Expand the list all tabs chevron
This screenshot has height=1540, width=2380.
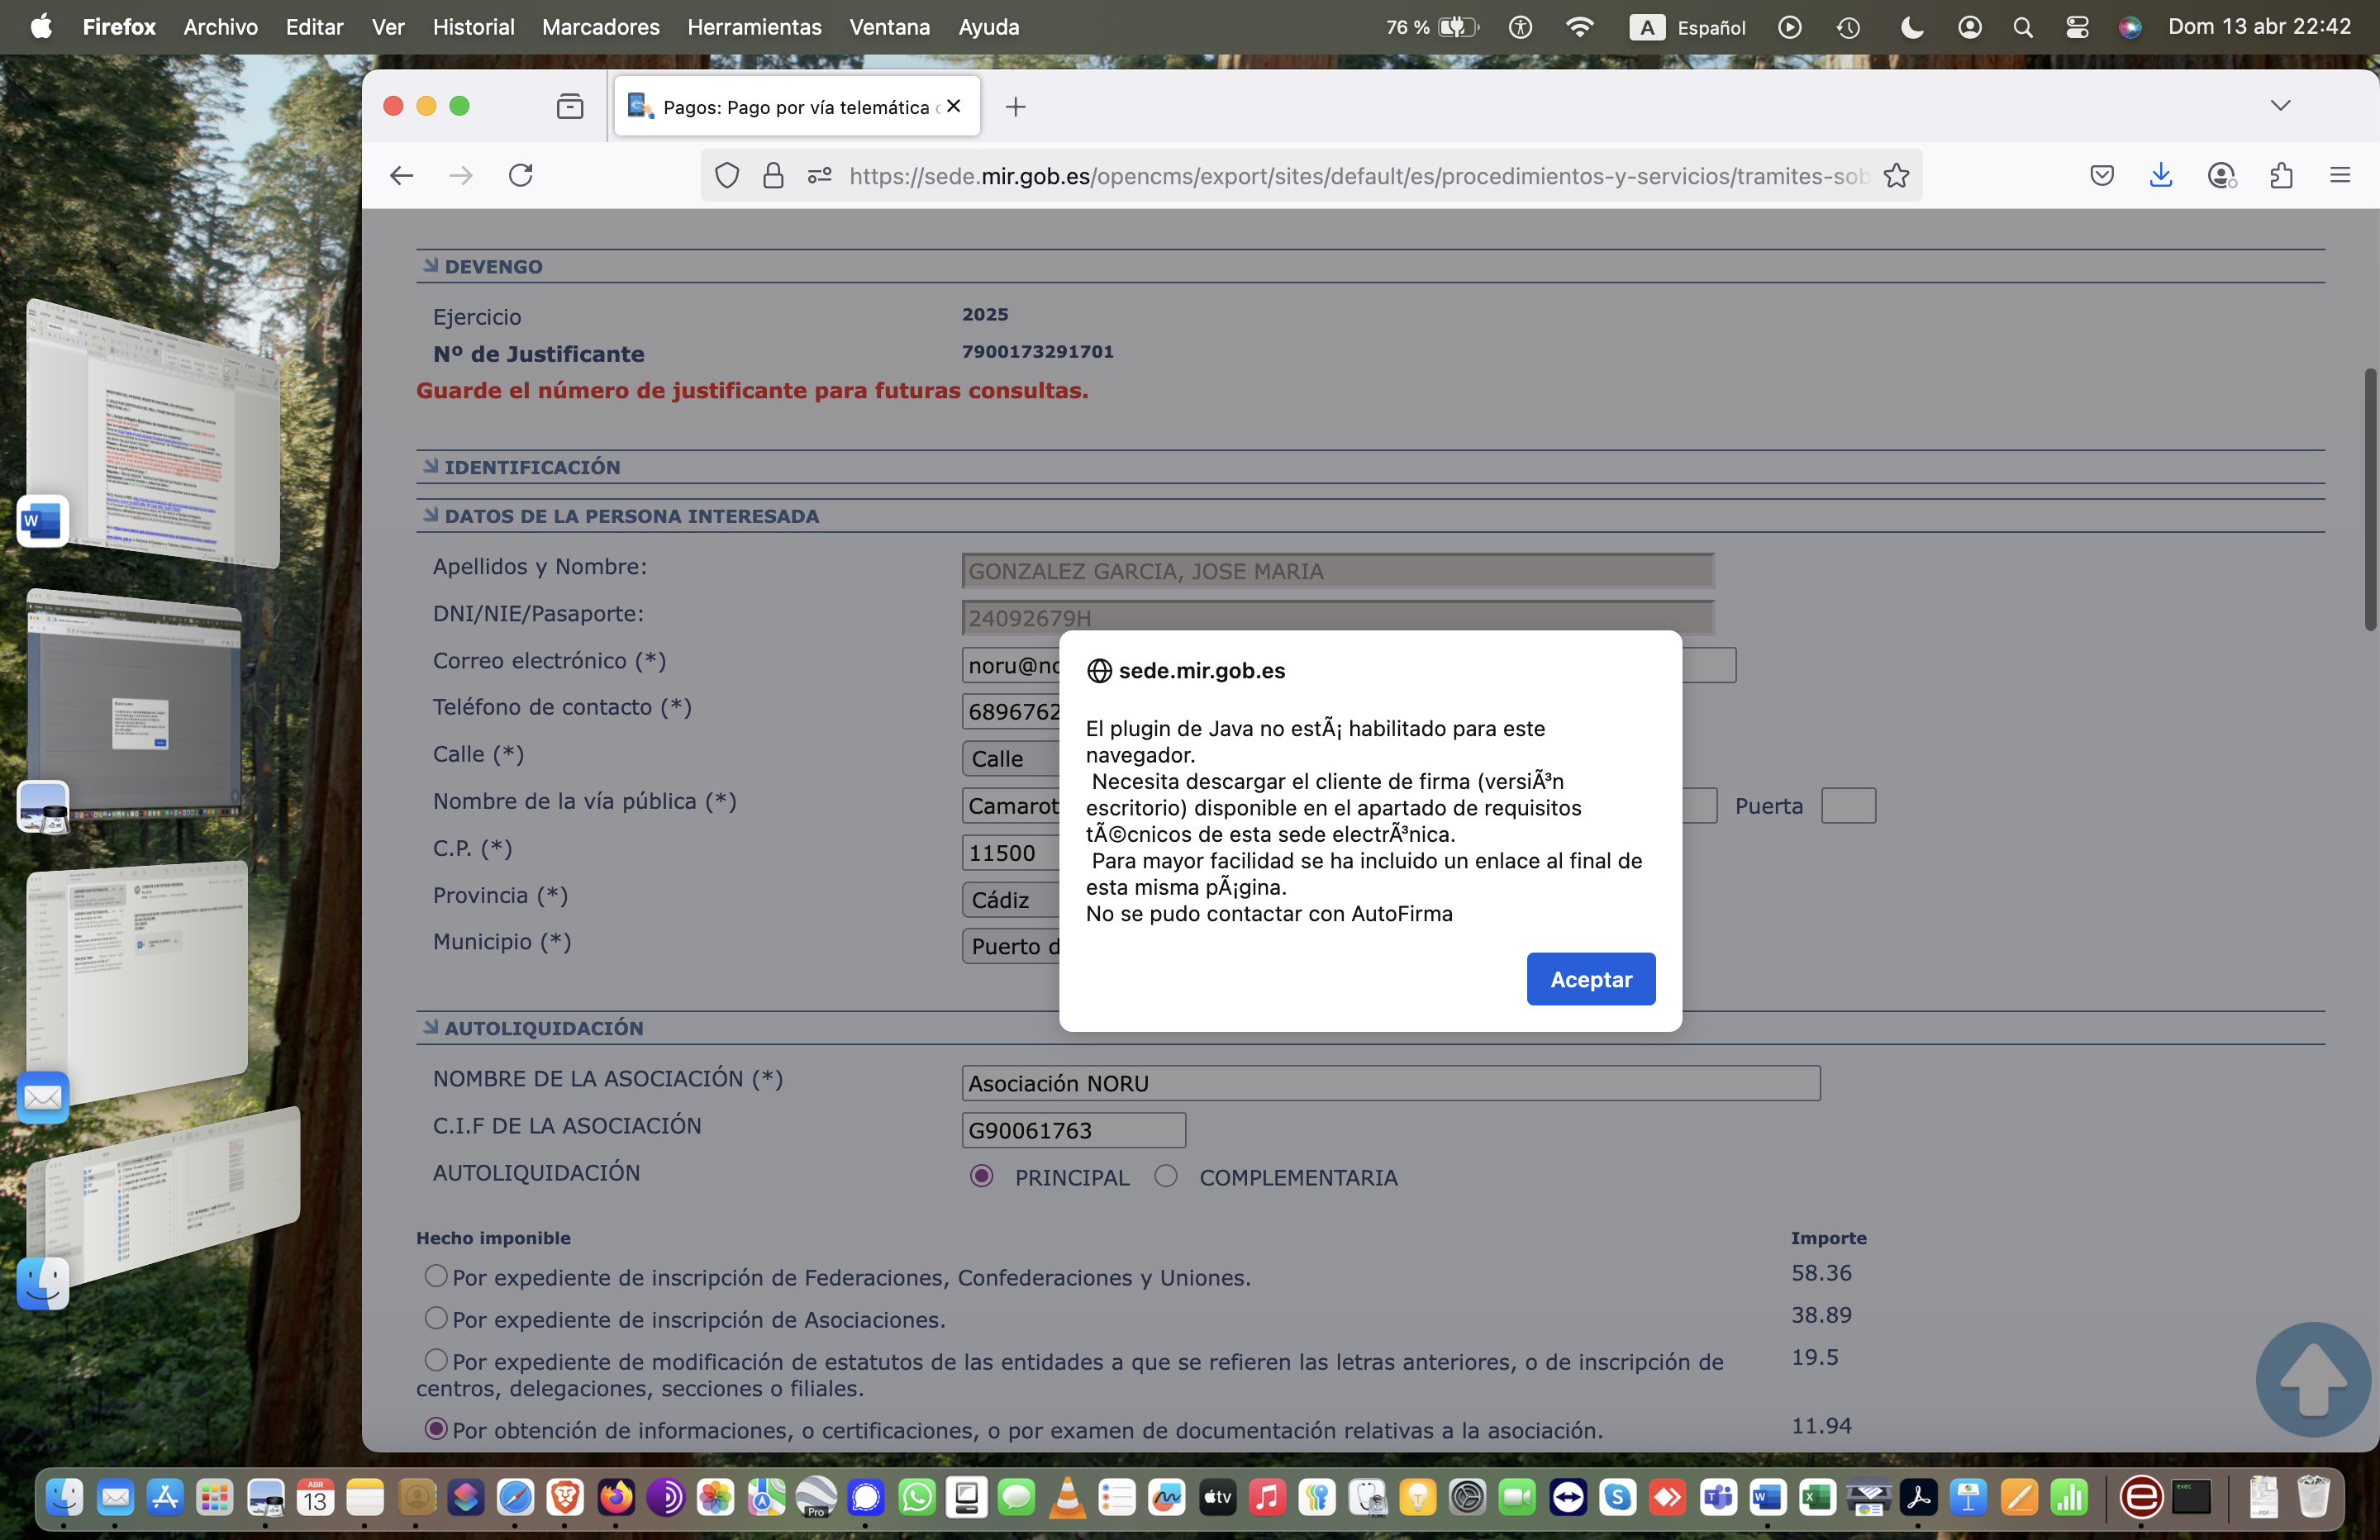[2280, 105]
